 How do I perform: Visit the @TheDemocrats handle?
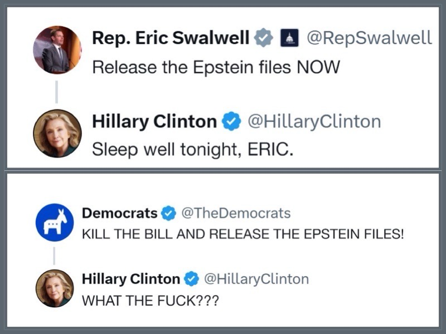pyautogui.click(x=235, y=213)
